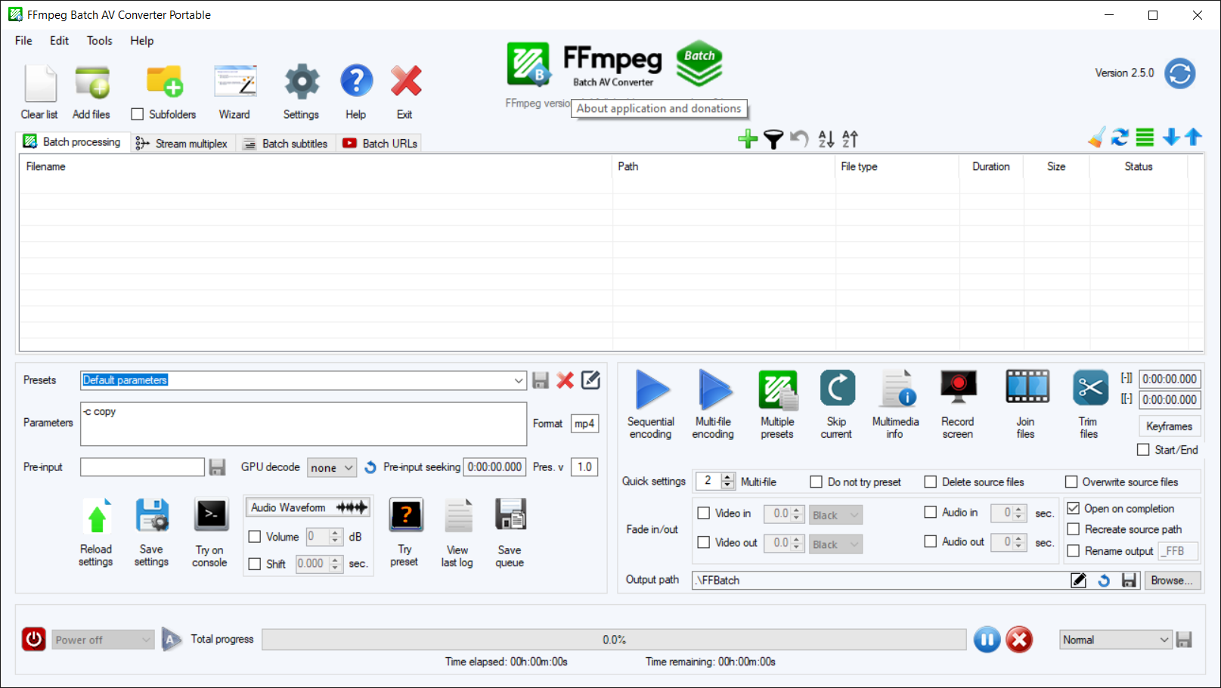Check the Video in fade option
The height and width of the screenshot is (688, 1221).
click(x=704, y=513)
